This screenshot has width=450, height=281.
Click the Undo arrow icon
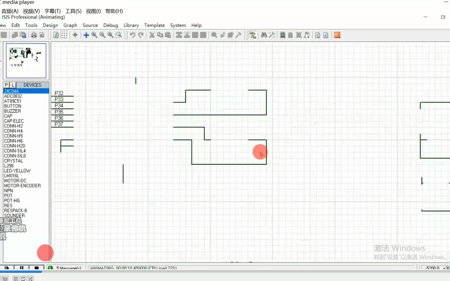tap(132, 35)
